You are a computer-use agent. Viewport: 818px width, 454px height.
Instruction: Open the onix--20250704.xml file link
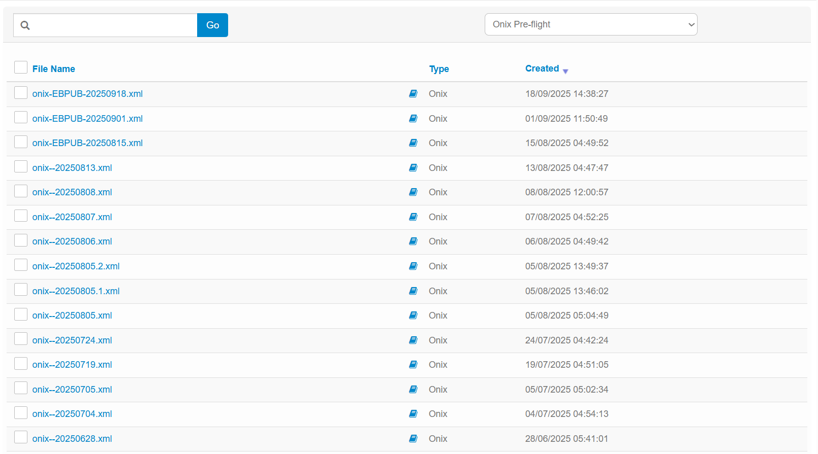point(72,414)
